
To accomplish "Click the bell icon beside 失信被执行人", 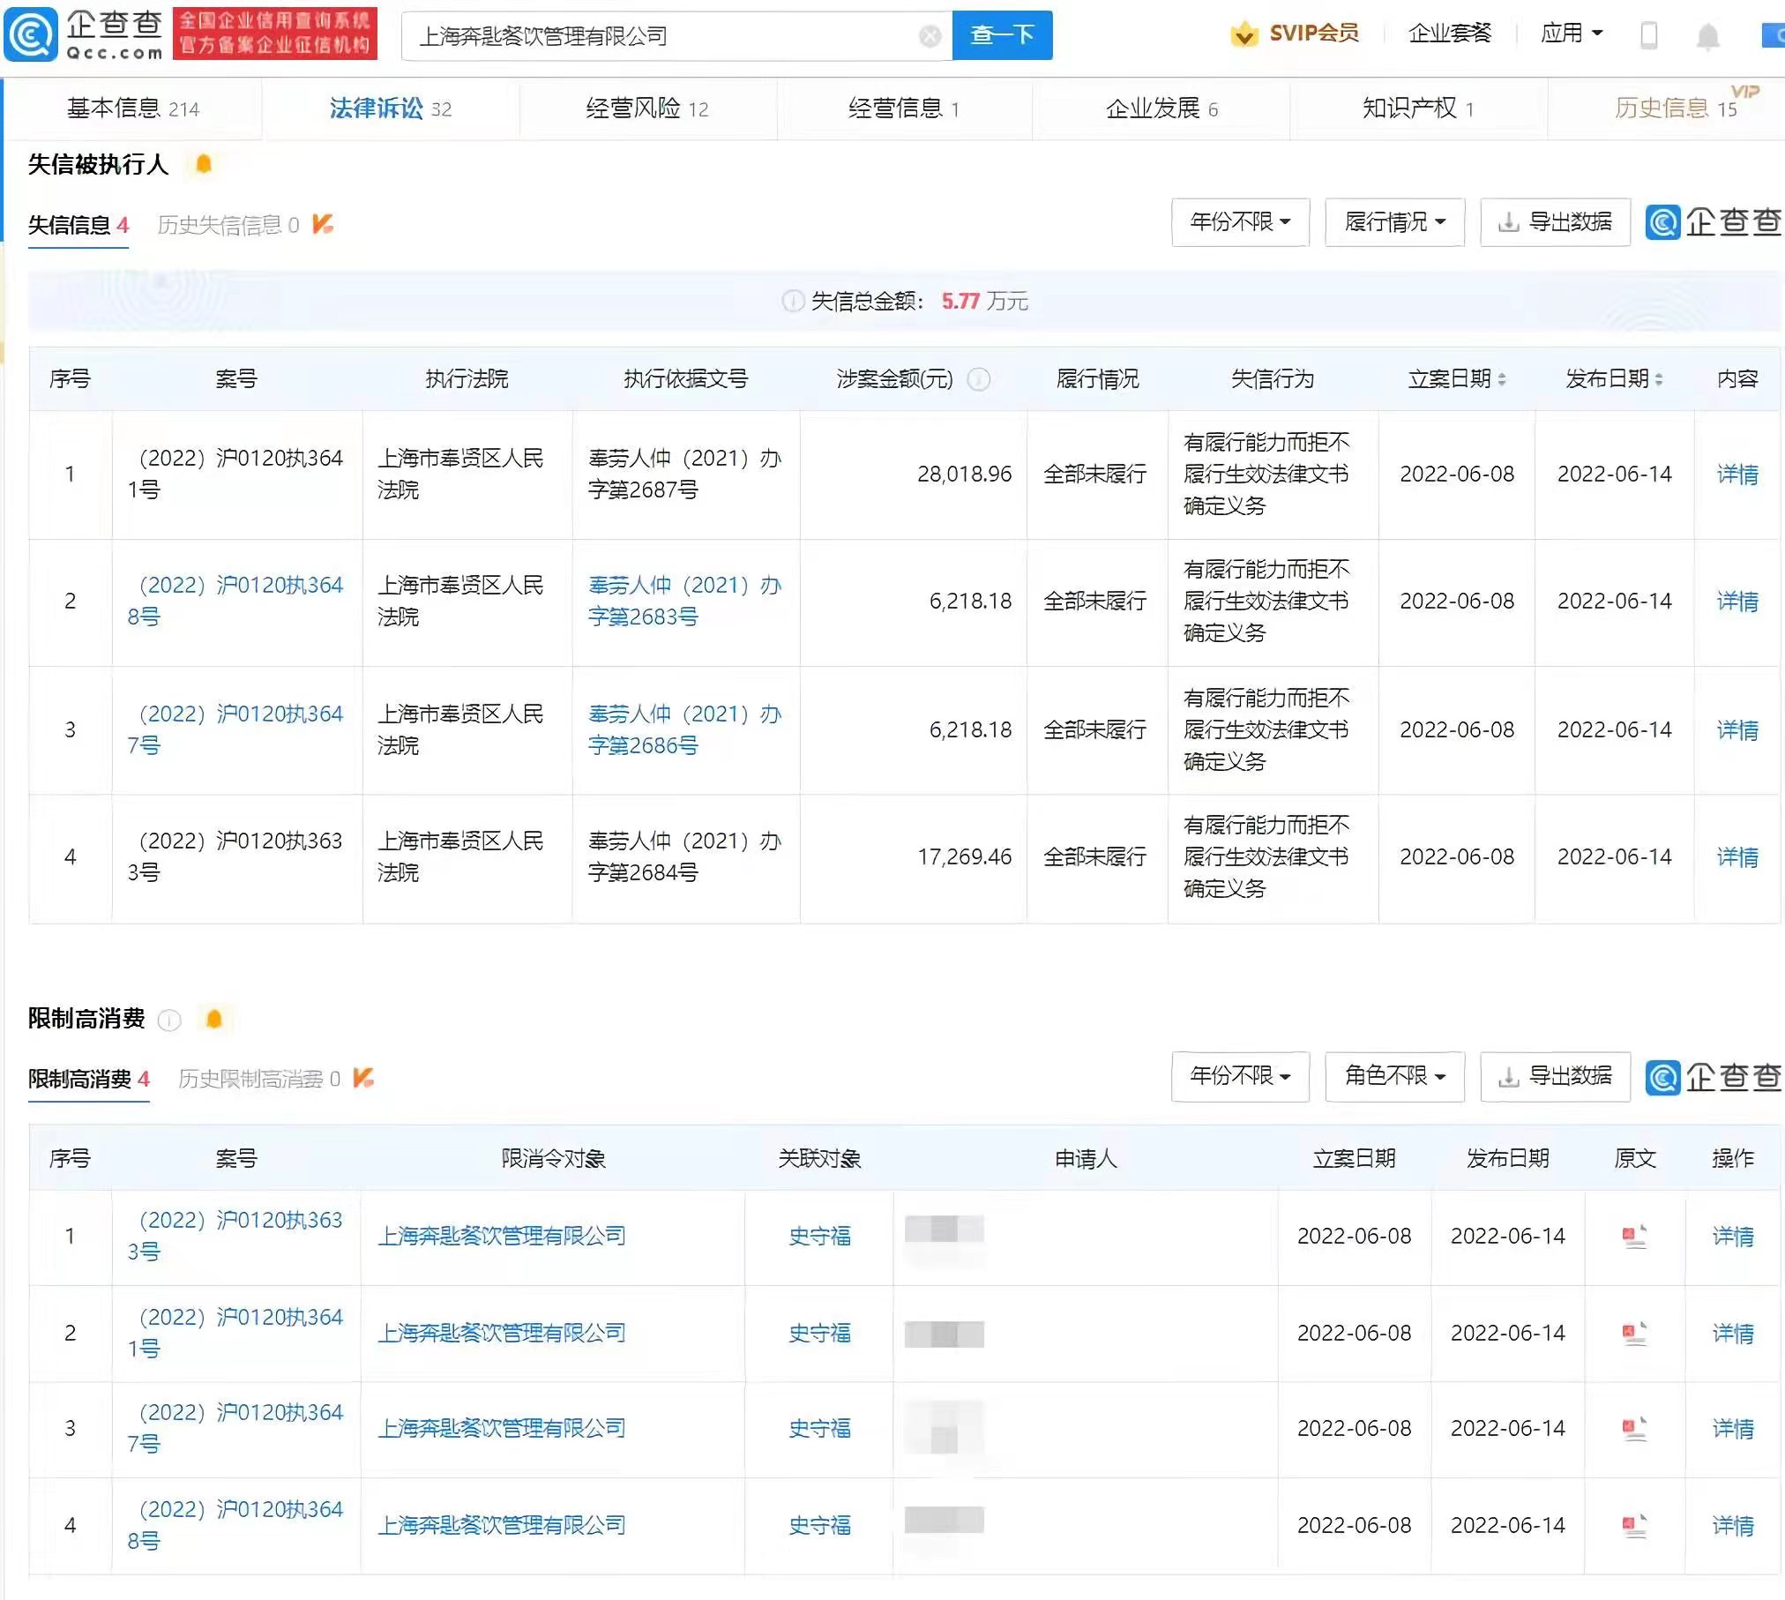I will coord(204,164).
